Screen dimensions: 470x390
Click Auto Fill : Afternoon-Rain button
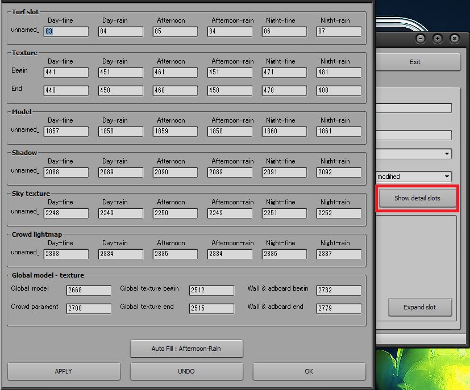[186, 349]
